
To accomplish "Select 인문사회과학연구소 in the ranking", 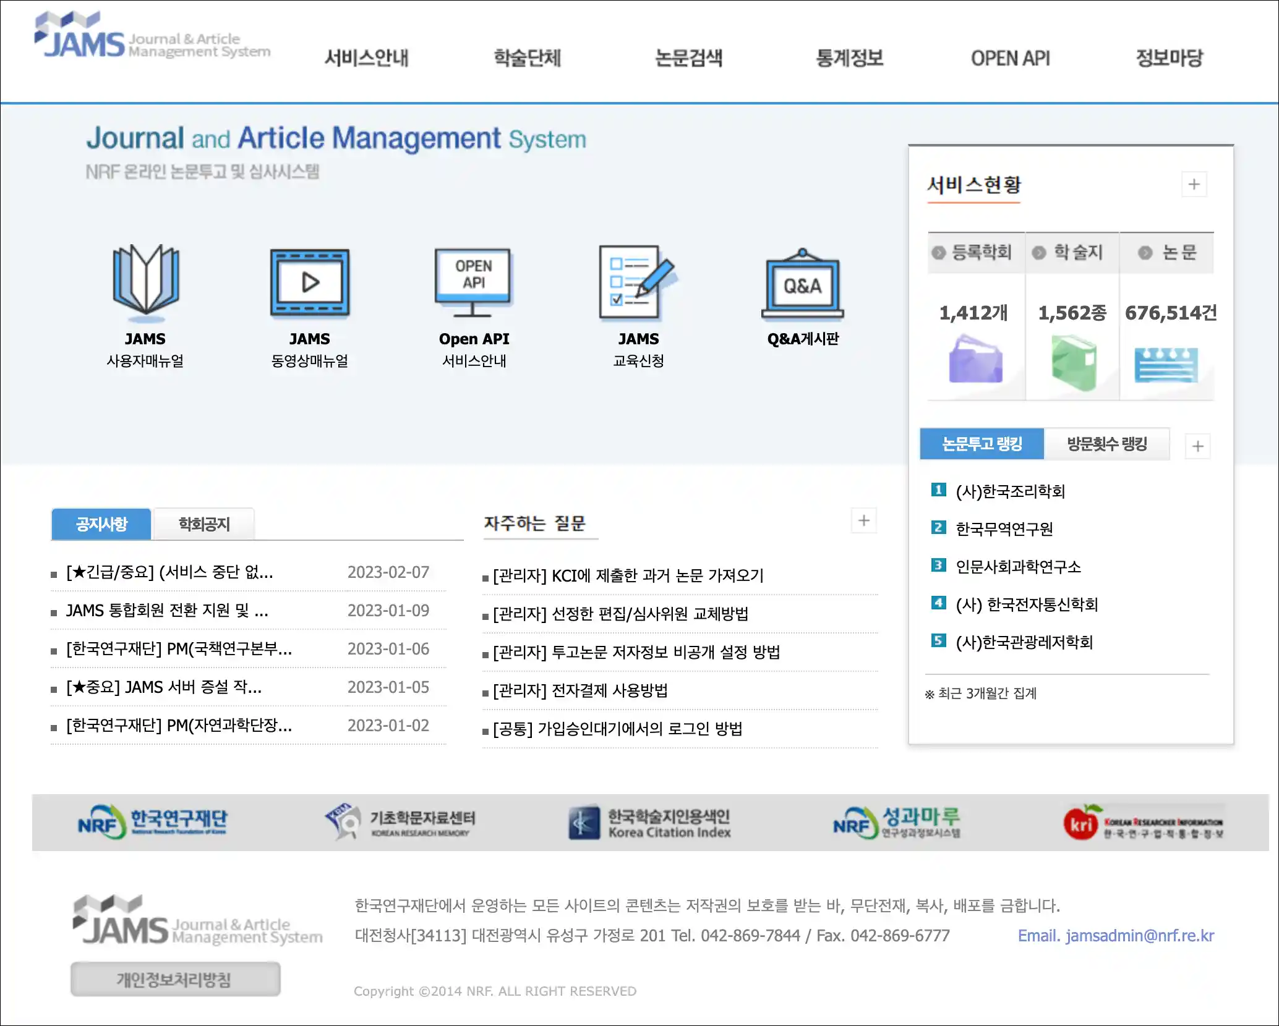I will 1018,567.
